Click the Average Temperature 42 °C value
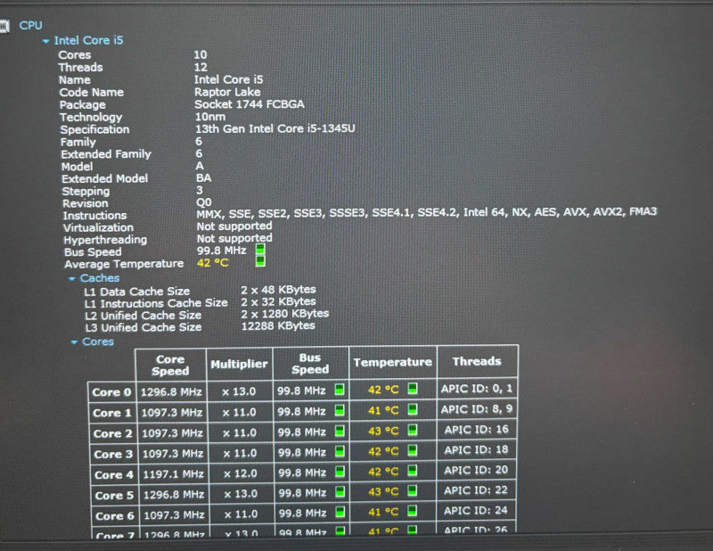 point(213,262)
